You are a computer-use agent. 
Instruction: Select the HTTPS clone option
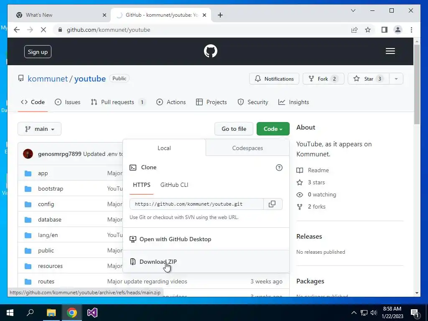142,185
